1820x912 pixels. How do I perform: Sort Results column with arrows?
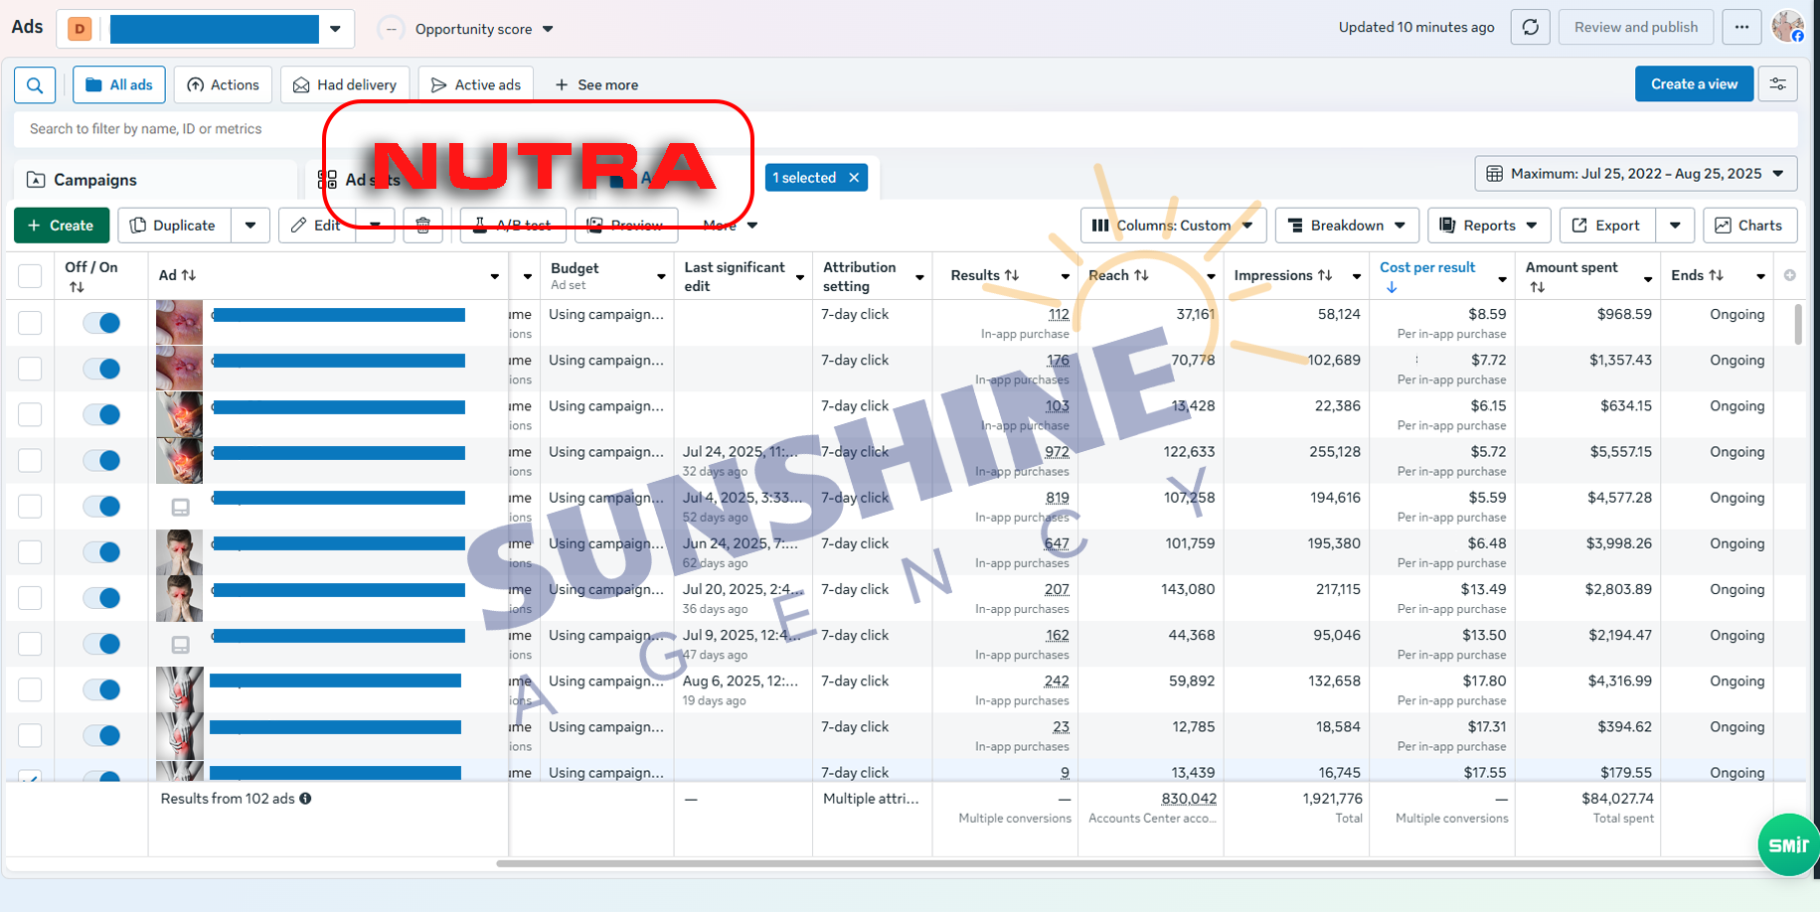(x=1012, y=275)
